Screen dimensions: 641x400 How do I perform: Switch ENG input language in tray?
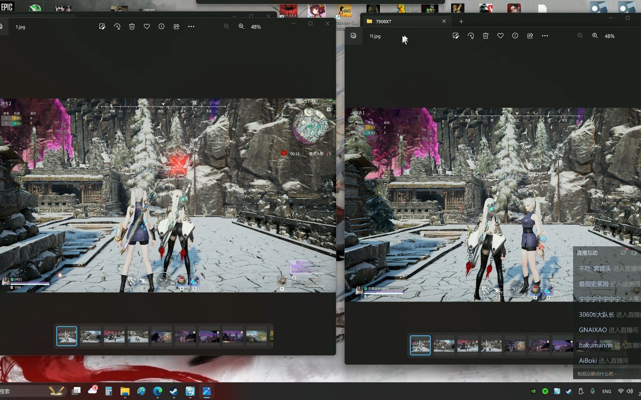coord(607,391)
